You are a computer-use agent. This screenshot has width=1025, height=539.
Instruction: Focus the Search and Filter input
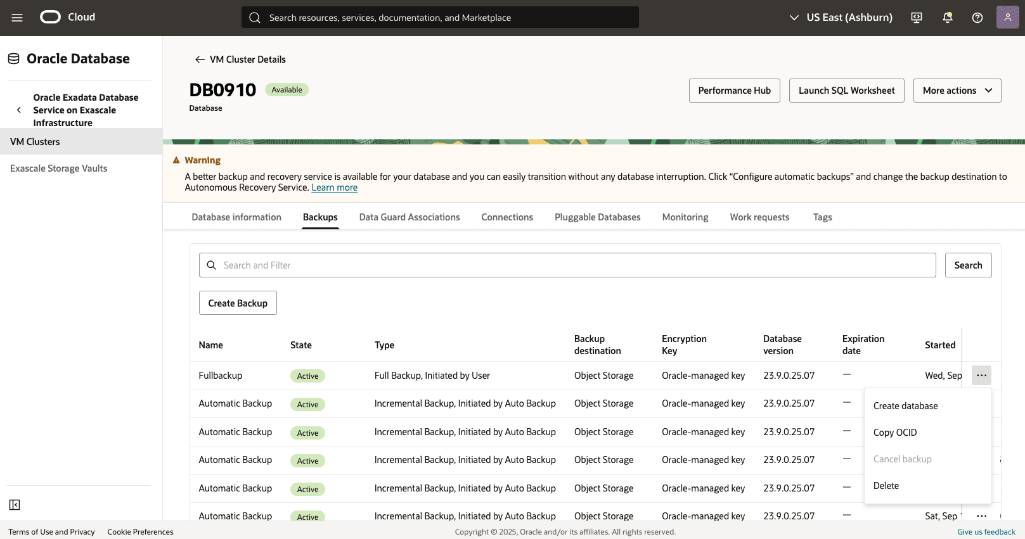(567, 265)
